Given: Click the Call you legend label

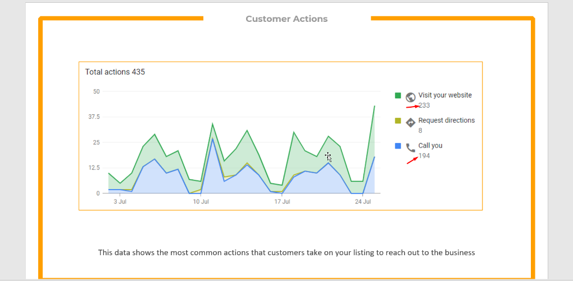Looking at the screenshot, I should coord(430,146).
